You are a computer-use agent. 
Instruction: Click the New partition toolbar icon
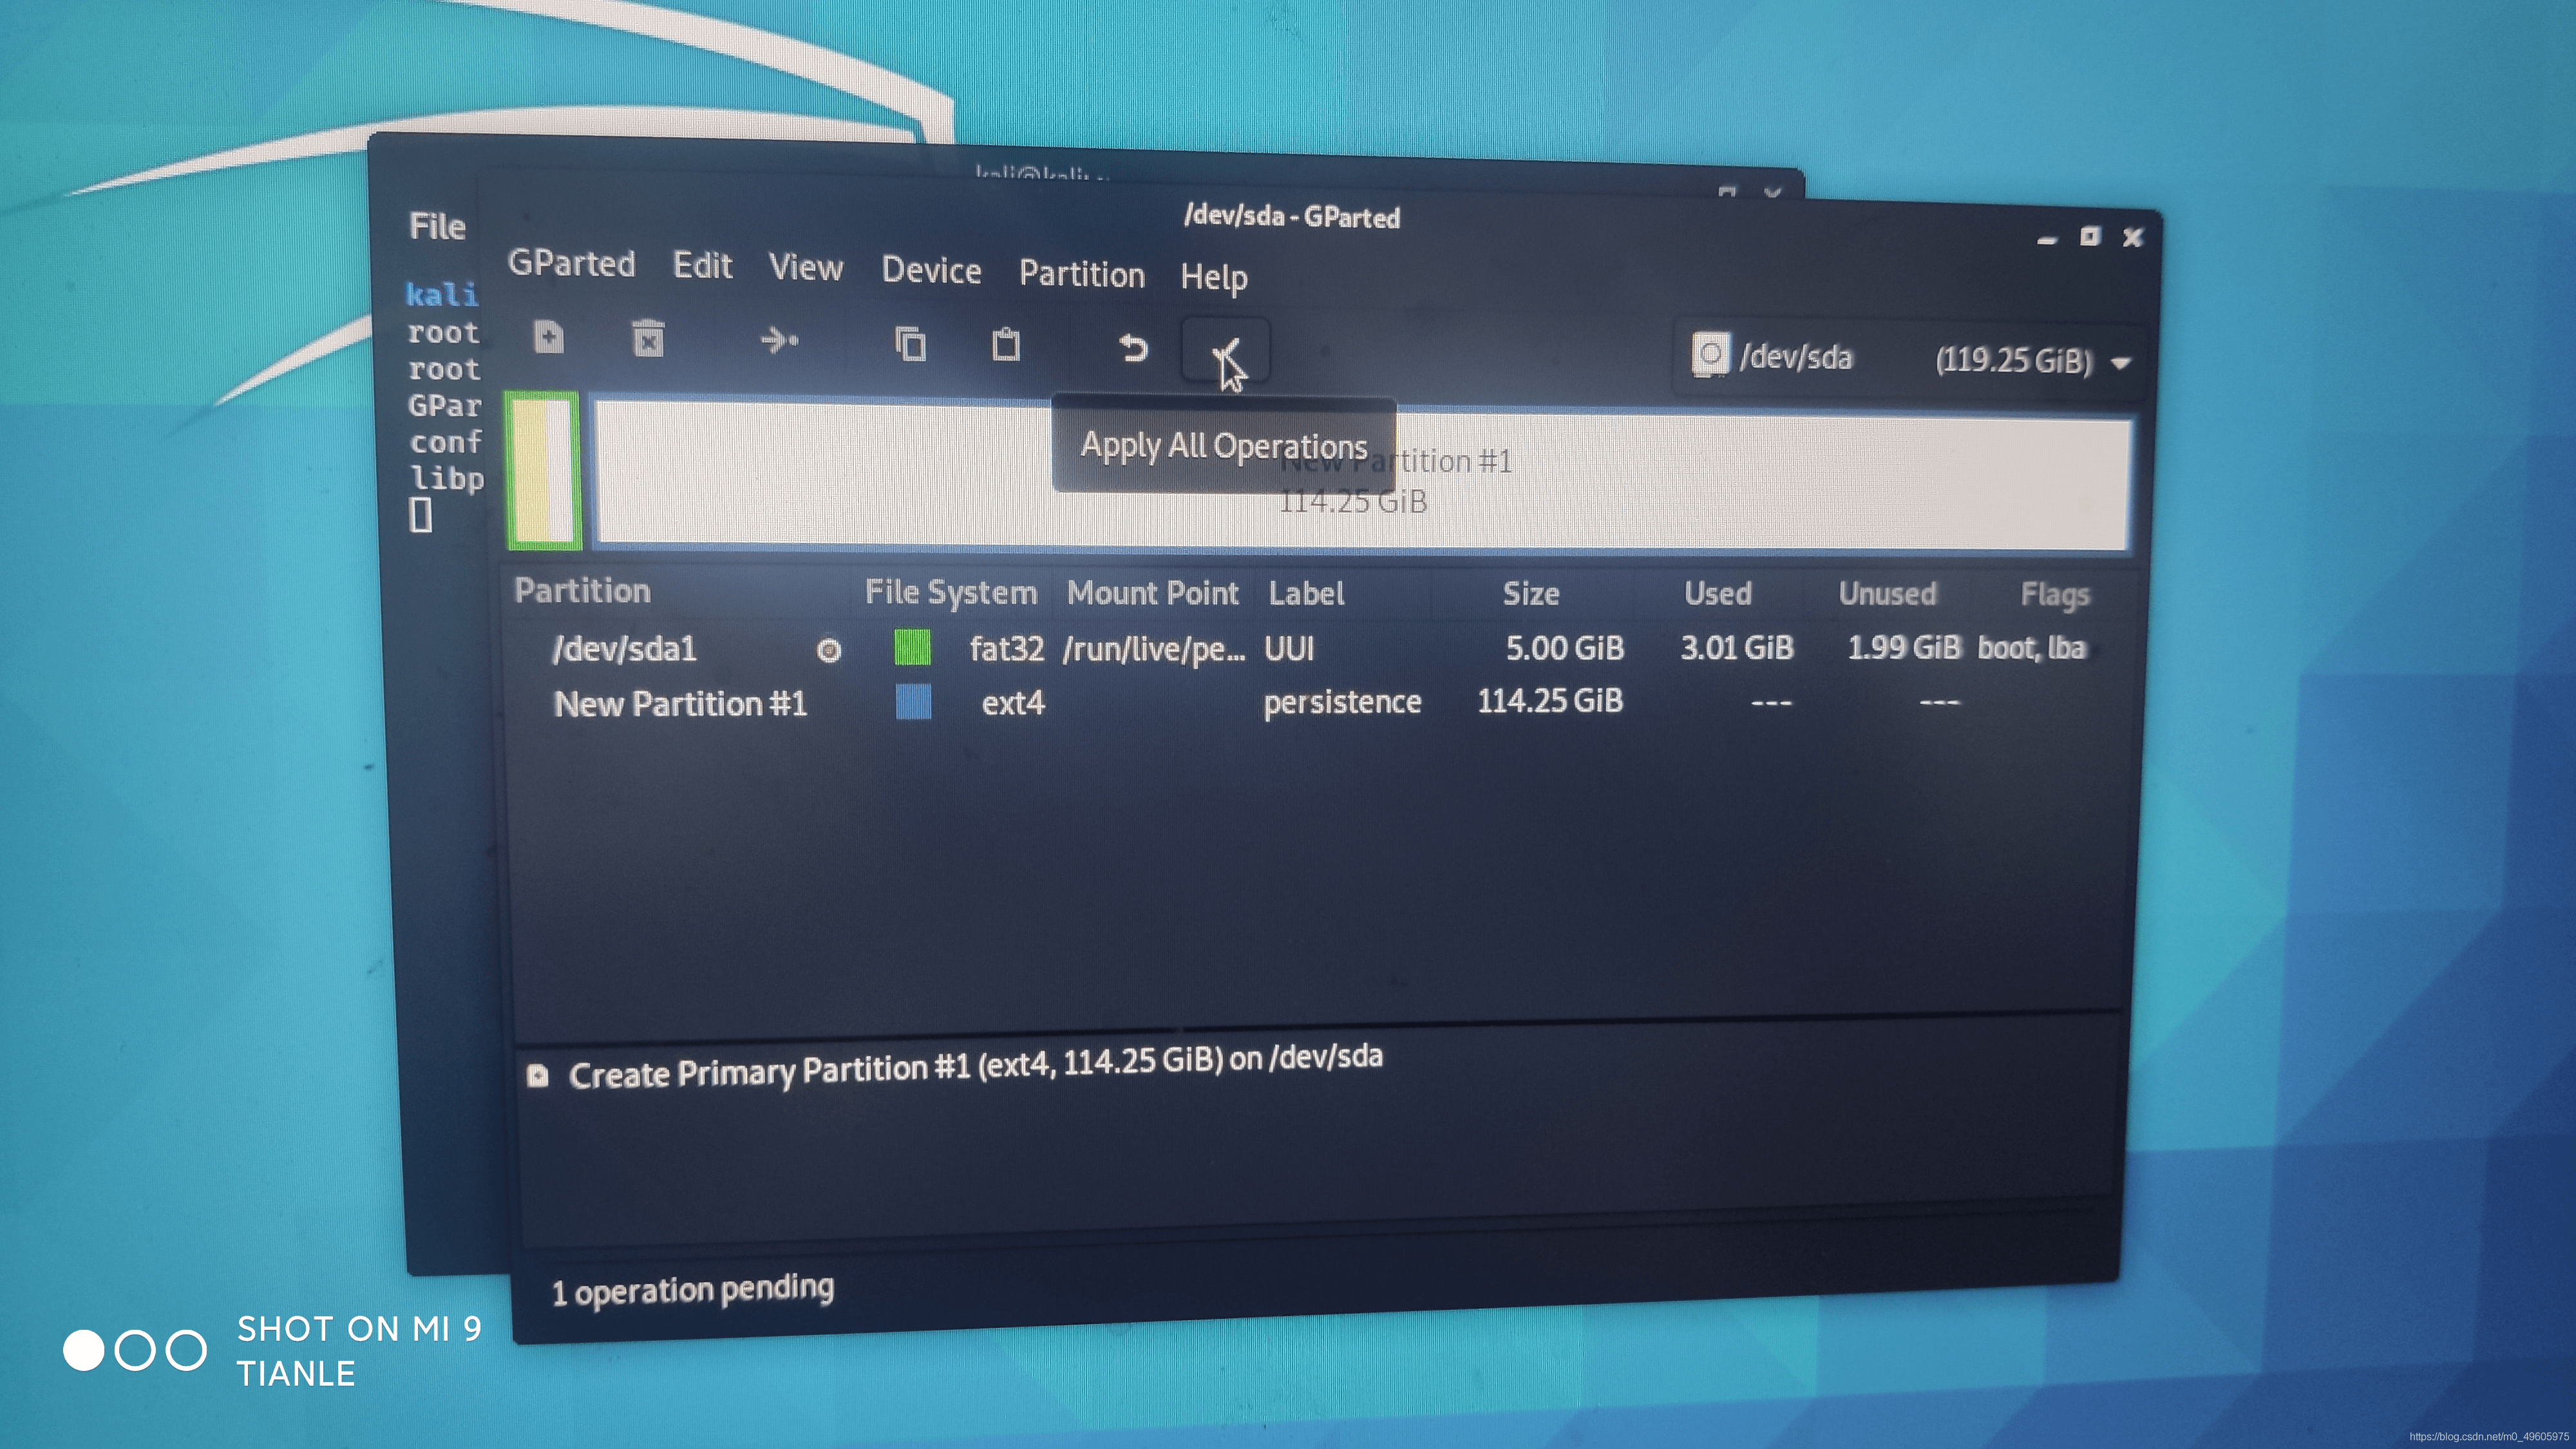click(x=549, y=338)
